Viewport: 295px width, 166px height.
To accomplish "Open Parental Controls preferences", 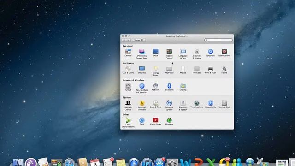I will click(x=142, y=106).
